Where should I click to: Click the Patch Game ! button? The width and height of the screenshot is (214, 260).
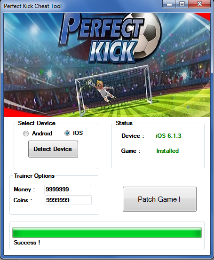pos(159,199)
